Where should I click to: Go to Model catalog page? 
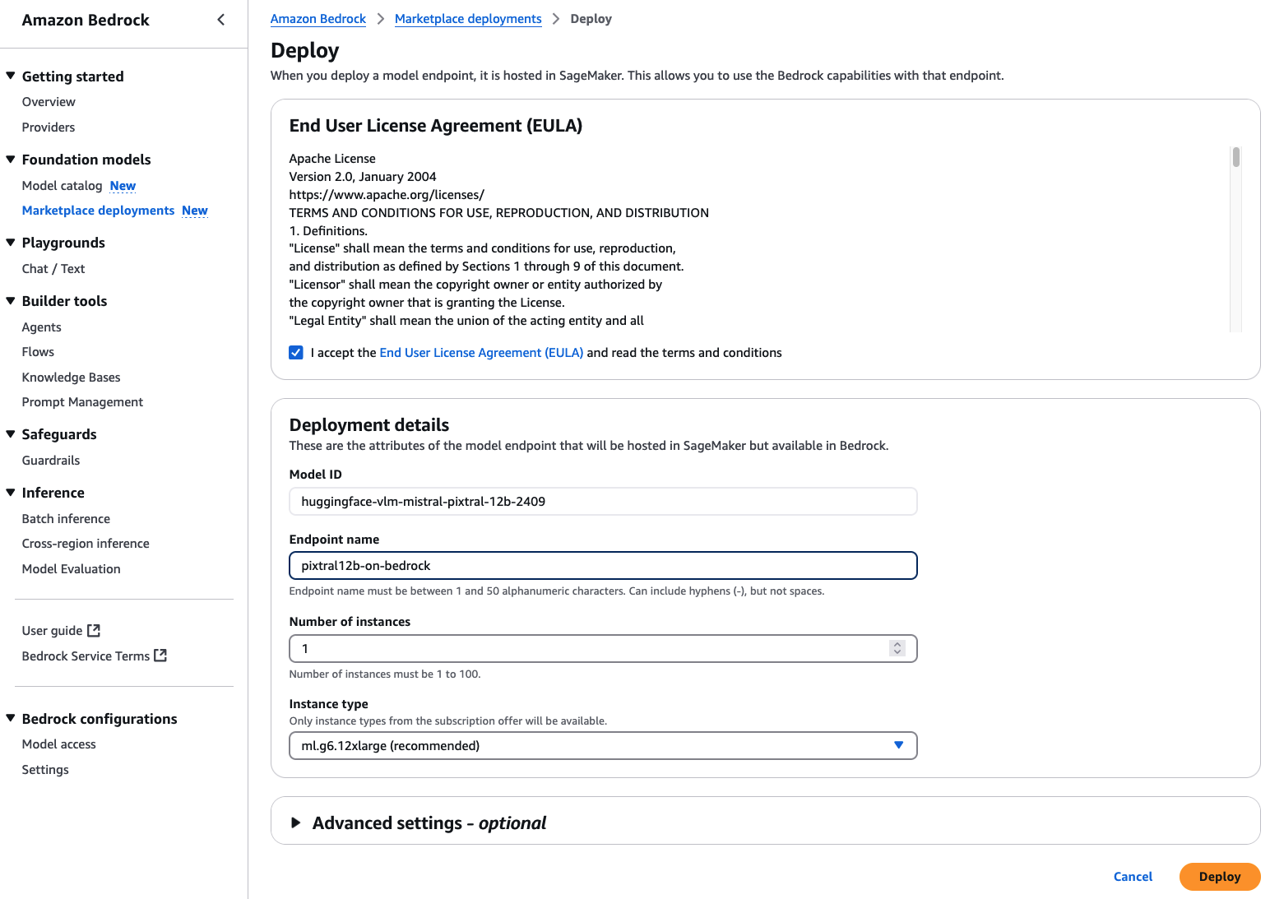coord(62,186)
